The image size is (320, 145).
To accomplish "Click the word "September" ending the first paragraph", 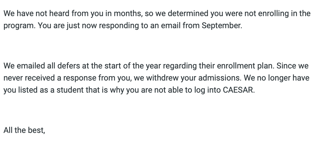I will (221, 26).
